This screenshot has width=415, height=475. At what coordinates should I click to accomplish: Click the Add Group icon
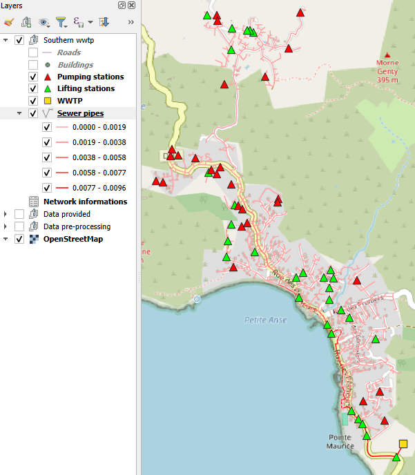click(x=26, y=22)
